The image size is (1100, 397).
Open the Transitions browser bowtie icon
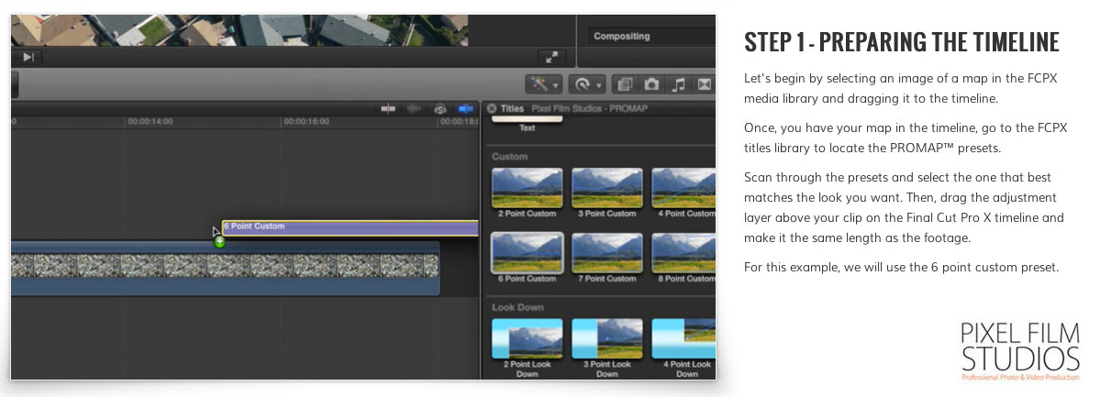(x=703, y=85)
